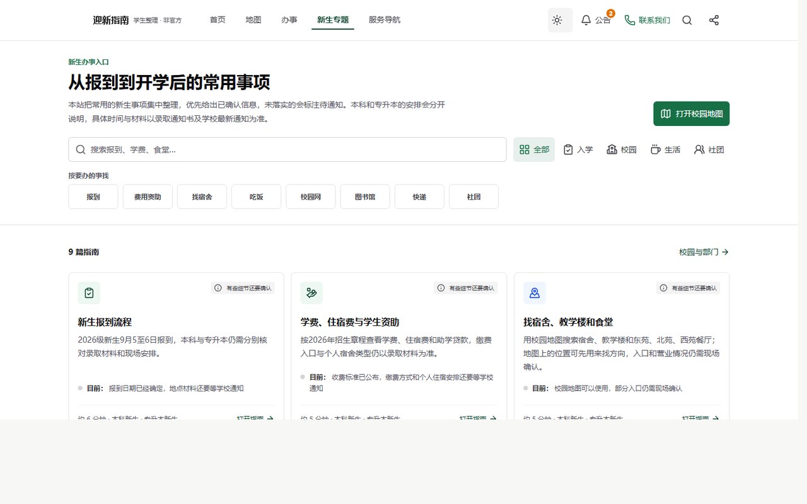The height and width of the screenshot is (504, 807).
Task: Click the 9 篇指南 count text
Action: click(84, 252)
